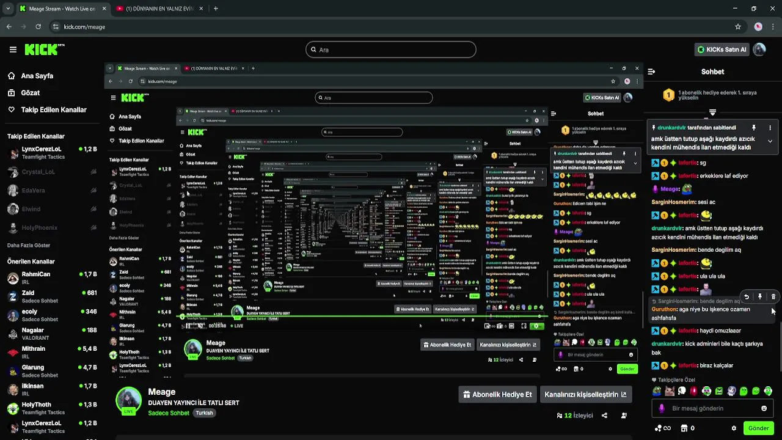The width and height of the screenshot is (782, 440).
Task: Open the hamburger menu beside the KICK logo
Action: coord(13,50)
